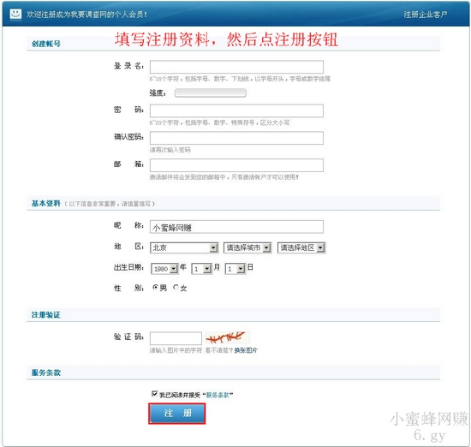This screenshot has height=447, width=471.
Task: Focus the 密码 password input field
Action: click(x=236, y=110)
